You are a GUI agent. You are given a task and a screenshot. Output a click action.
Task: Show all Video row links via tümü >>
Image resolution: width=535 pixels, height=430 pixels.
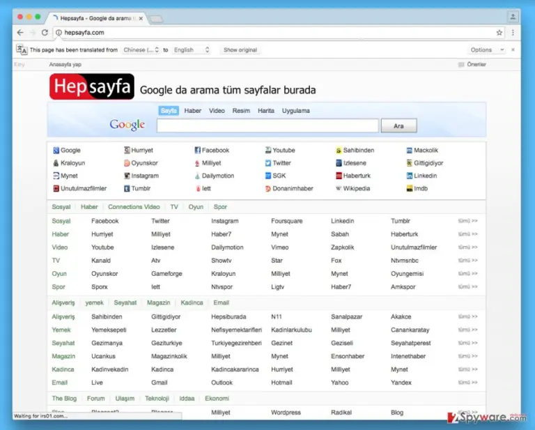coord(468,247)
